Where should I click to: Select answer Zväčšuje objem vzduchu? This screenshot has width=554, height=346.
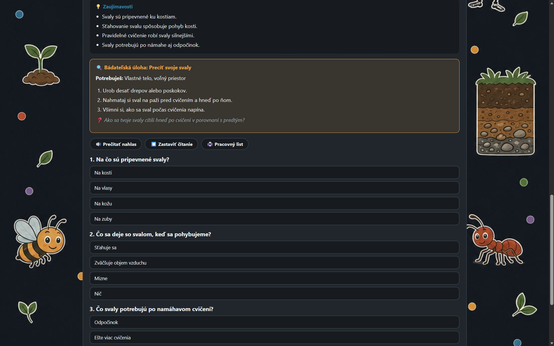[x=274, y=263]
